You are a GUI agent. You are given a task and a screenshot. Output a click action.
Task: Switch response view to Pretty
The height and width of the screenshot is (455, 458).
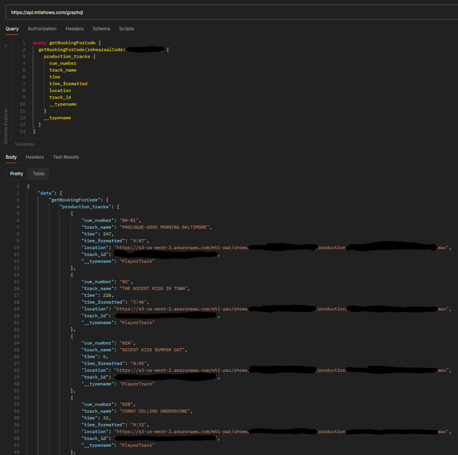pos(17,174)
